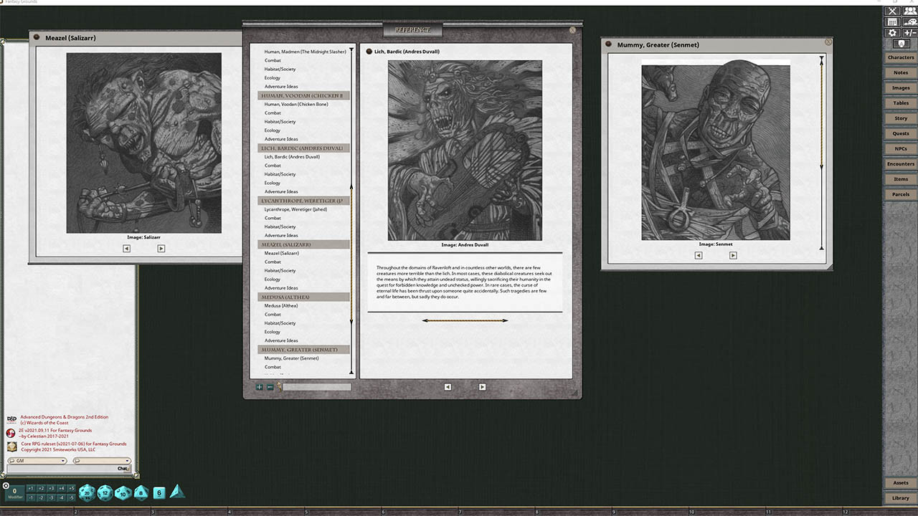Roll the d20 die
Viewport: 918px width, 516px height.
point(87,492)
